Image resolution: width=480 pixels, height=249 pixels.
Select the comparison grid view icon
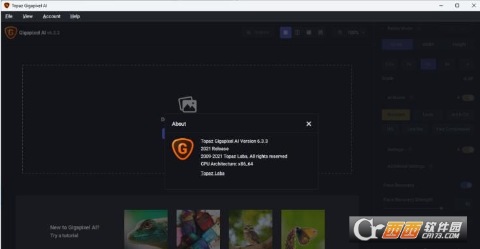320,33
